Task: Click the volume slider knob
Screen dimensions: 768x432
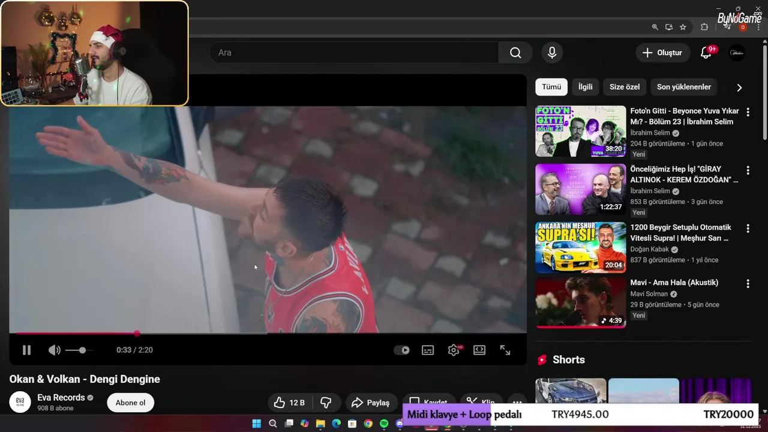Action: pyautogui.click(x=82, y=350)
